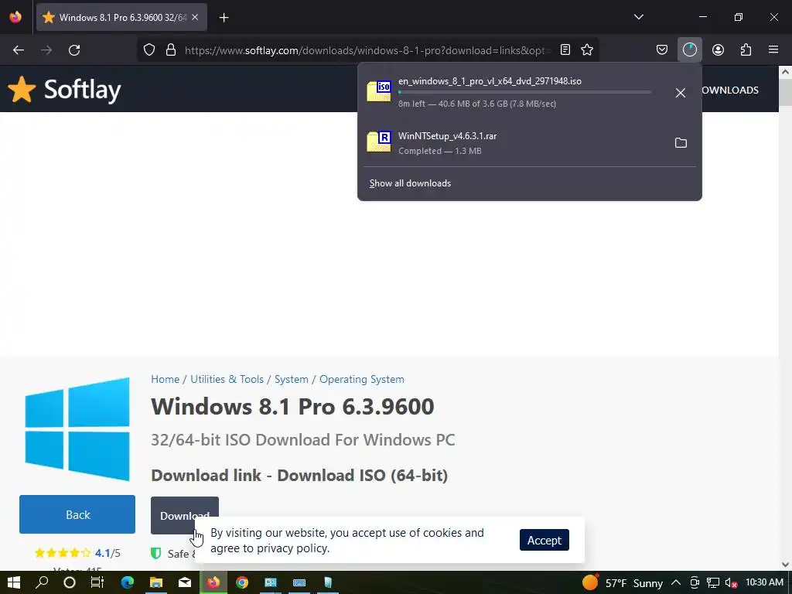Open the list all tabs chevron
This screenshot has width=792, height=594.
pyautogui.click(x=638, y=17)
